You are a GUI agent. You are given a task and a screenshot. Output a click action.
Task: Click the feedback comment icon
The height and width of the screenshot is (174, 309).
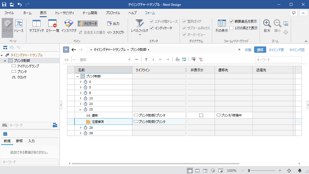pyautogui.click(x=294, y=13)
